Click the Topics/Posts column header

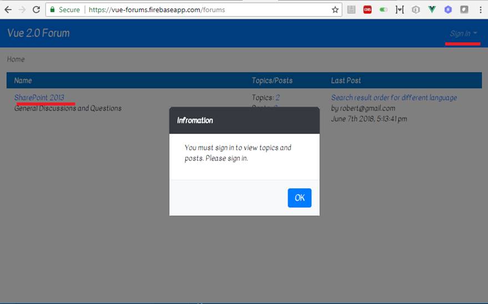272,81
